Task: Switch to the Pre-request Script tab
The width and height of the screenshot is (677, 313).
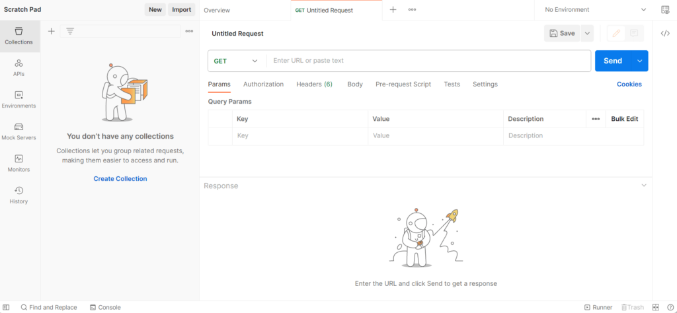Action: click(x=403, y=85)
